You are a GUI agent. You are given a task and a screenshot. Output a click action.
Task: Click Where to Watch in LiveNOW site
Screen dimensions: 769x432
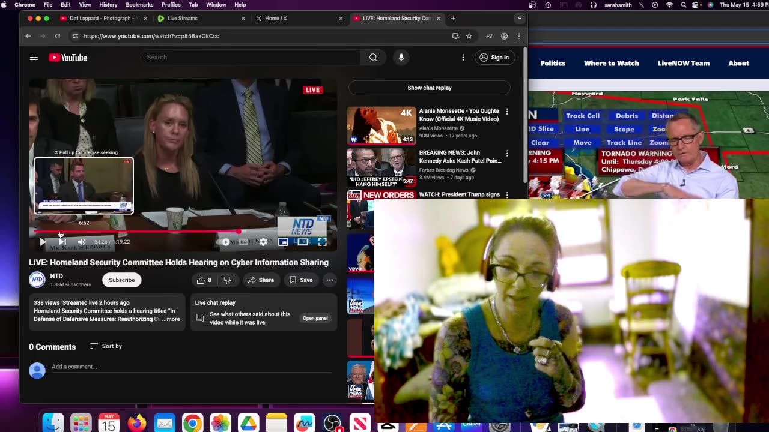(x=612, y=63)
